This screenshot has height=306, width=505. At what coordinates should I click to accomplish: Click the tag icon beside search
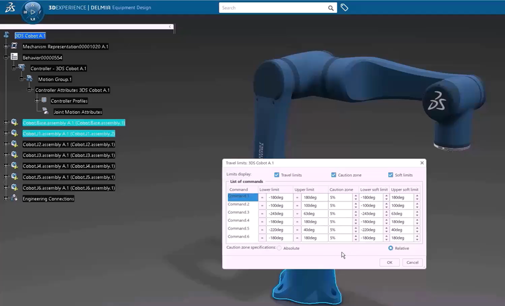tap(344, 8)
